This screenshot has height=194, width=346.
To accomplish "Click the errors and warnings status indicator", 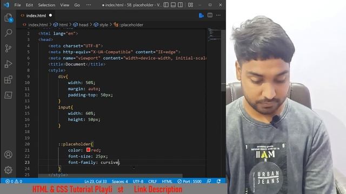I will coord(14,181).
